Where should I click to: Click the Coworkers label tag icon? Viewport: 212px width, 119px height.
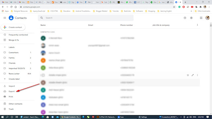5,53
